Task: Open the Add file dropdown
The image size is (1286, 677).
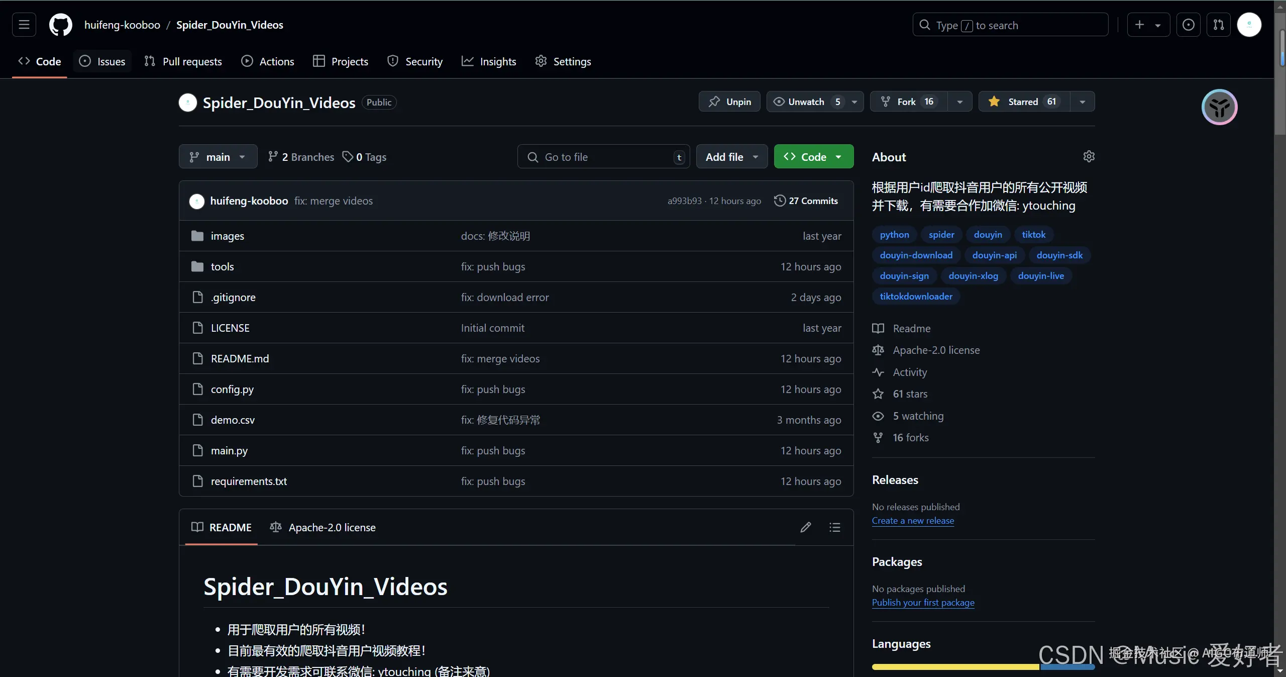Action: 731,157
